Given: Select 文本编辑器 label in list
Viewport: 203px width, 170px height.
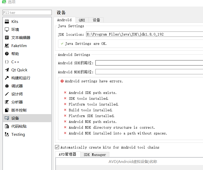Looking at the screenshot, I should (x=21, y=38).
